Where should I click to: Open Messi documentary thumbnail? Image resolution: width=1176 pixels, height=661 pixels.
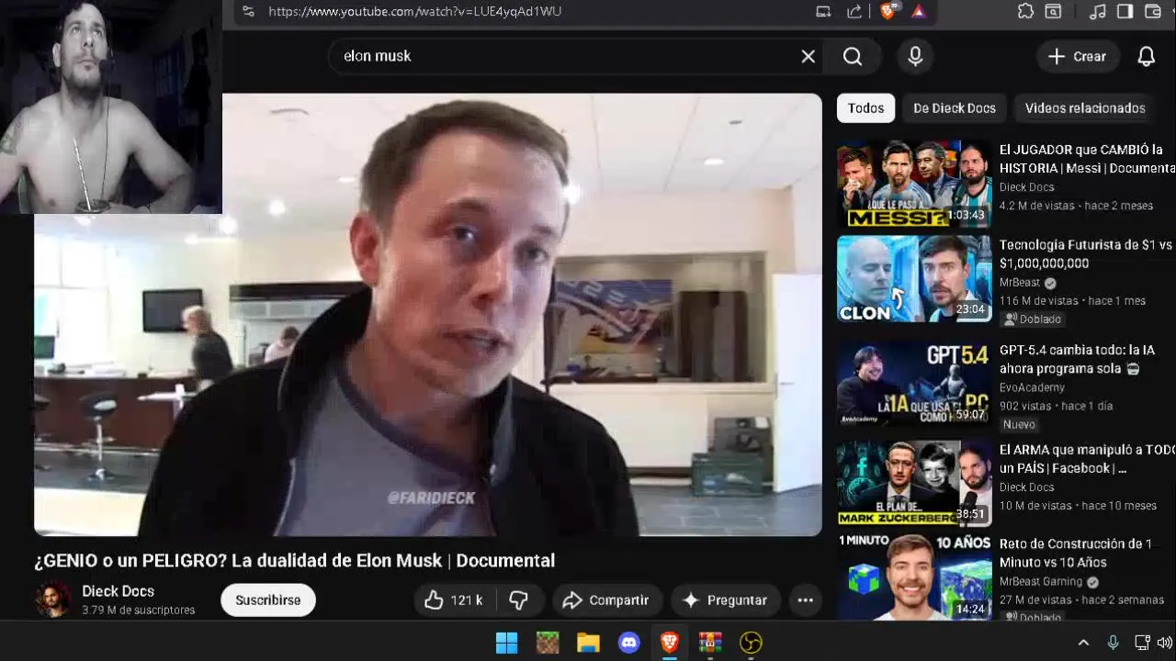[x=914, y=184]
